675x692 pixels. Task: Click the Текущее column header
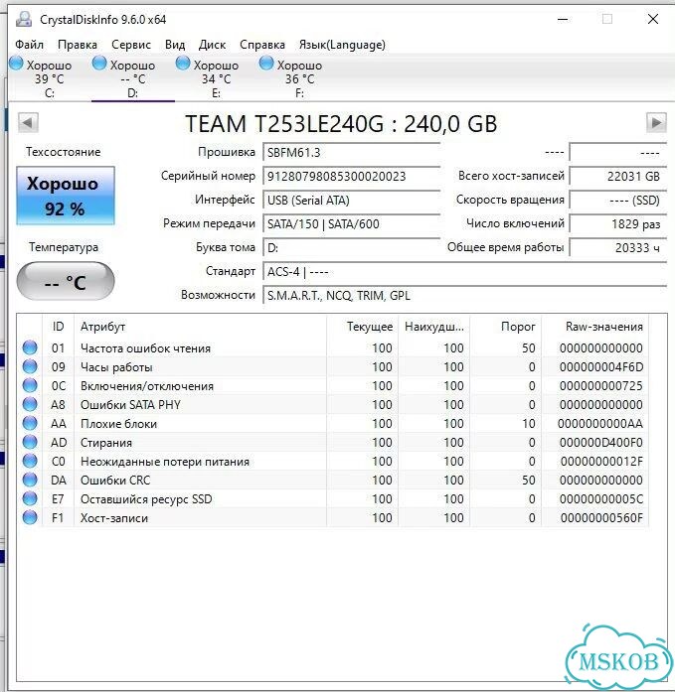click(363, 327)
